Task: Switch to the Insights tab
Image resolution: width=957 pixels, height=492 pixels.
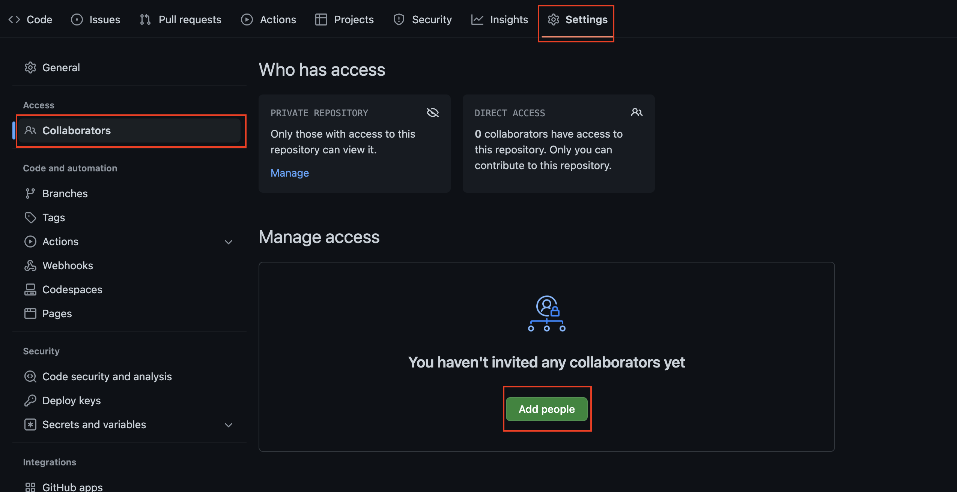Action: click(x=500, y=19)
